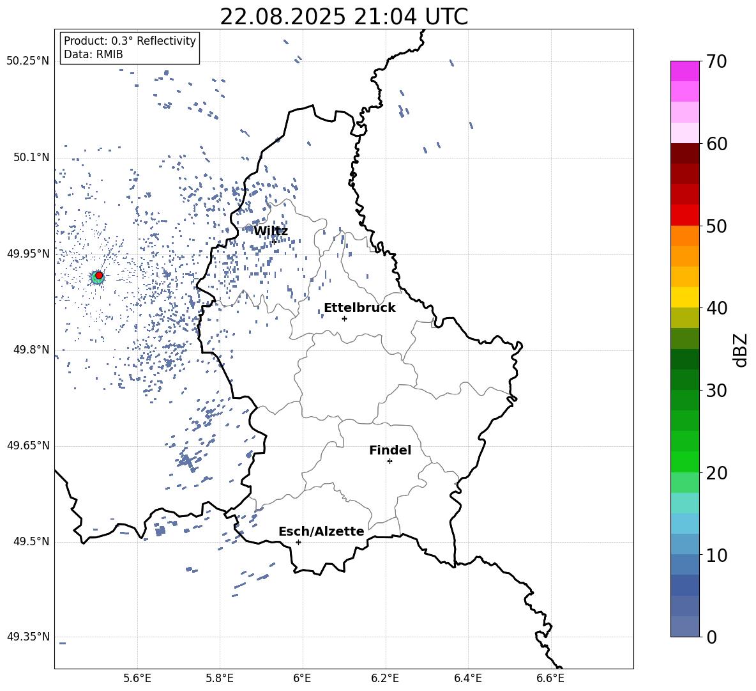Click the 6.4°E longitude label

pos(467,679)
